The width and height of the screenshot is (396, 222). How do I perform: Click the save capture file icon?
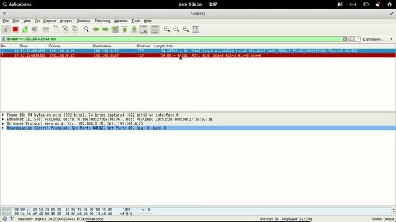(x=56, y=29)
